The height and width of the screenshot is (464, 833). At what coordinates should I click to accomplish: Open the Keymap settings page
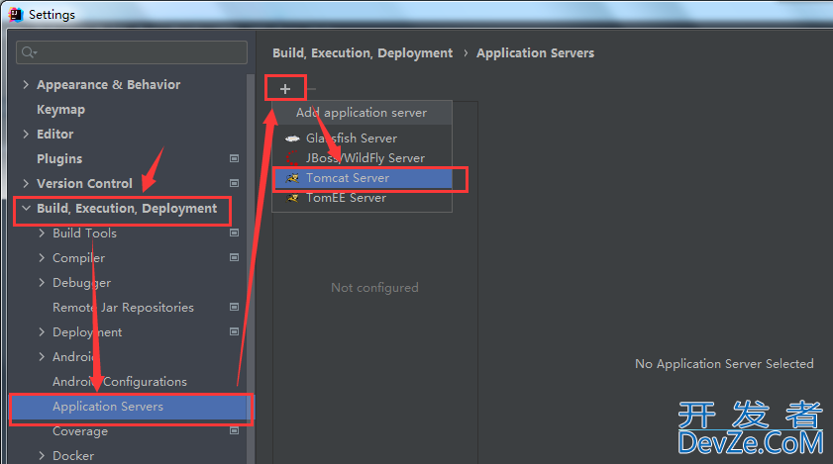click(x=60, y=110)
